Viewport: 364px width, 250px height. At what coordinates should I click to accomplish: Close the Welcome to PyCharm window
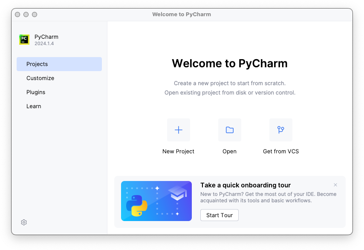(x=17, y=14)
